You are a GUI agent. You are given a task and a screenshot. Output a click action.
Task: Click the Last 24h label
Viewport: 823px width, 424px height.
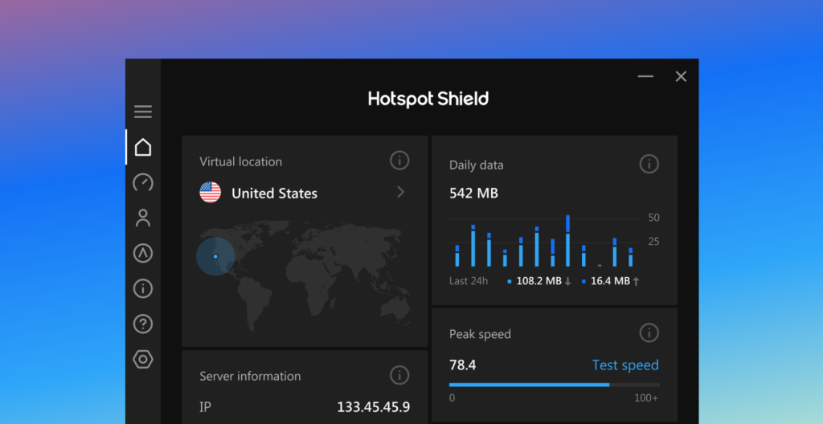pos(469,281)
